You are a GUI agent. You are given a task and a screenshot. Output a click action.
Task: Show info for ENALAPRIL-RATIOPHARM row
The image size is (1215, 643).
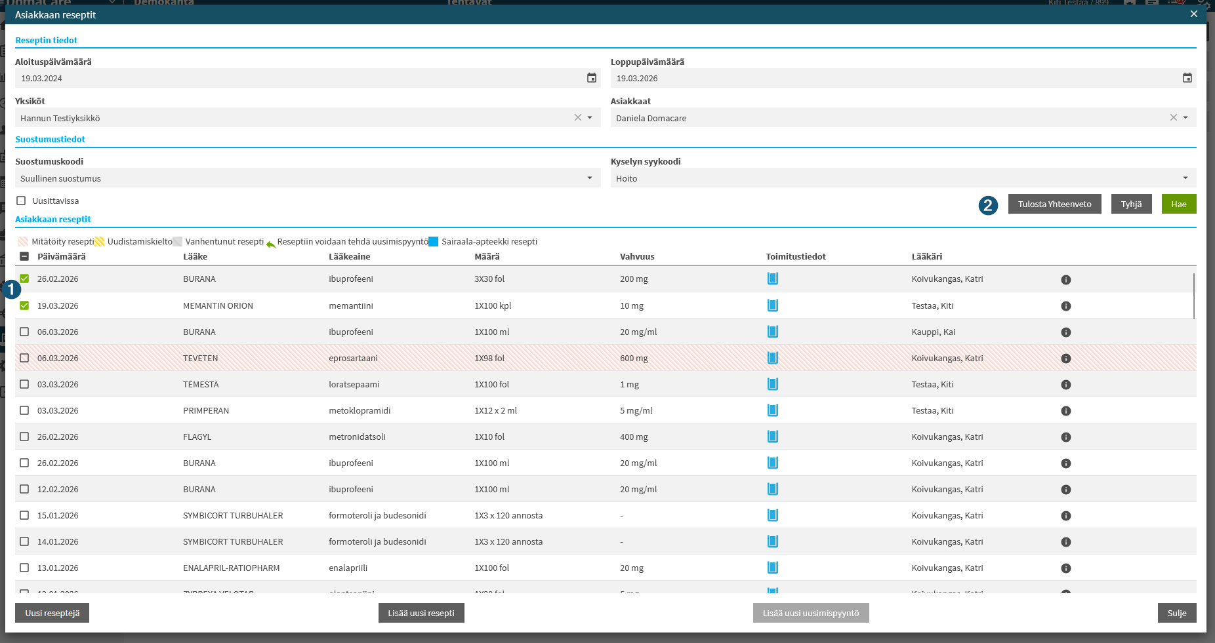point(1066,568)
